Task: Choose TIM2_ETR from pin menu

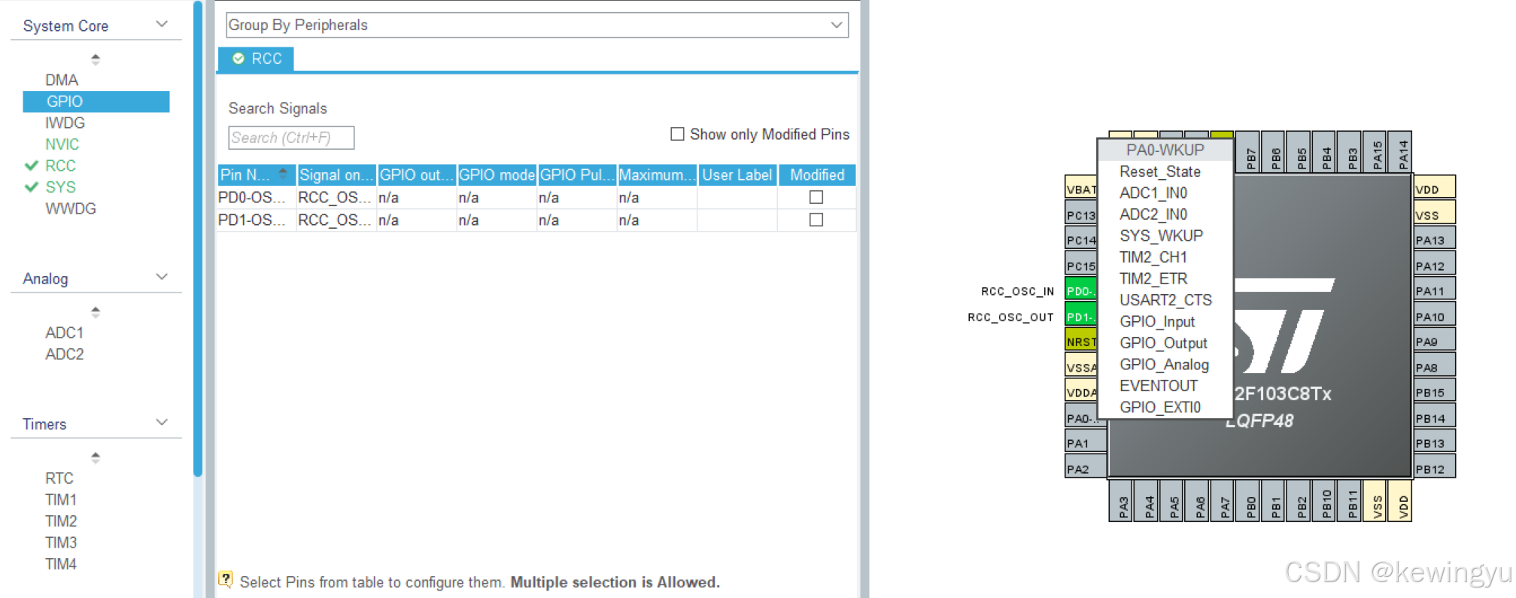Action: point(1153,278)
